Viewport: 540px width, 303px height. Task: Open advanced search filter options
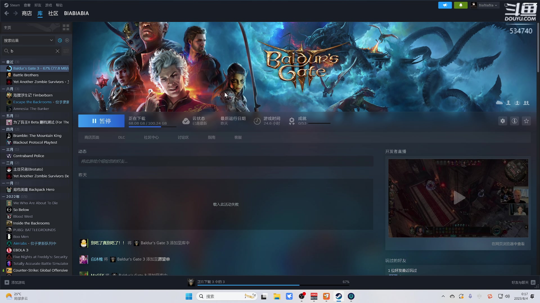(x=66, y=51)
